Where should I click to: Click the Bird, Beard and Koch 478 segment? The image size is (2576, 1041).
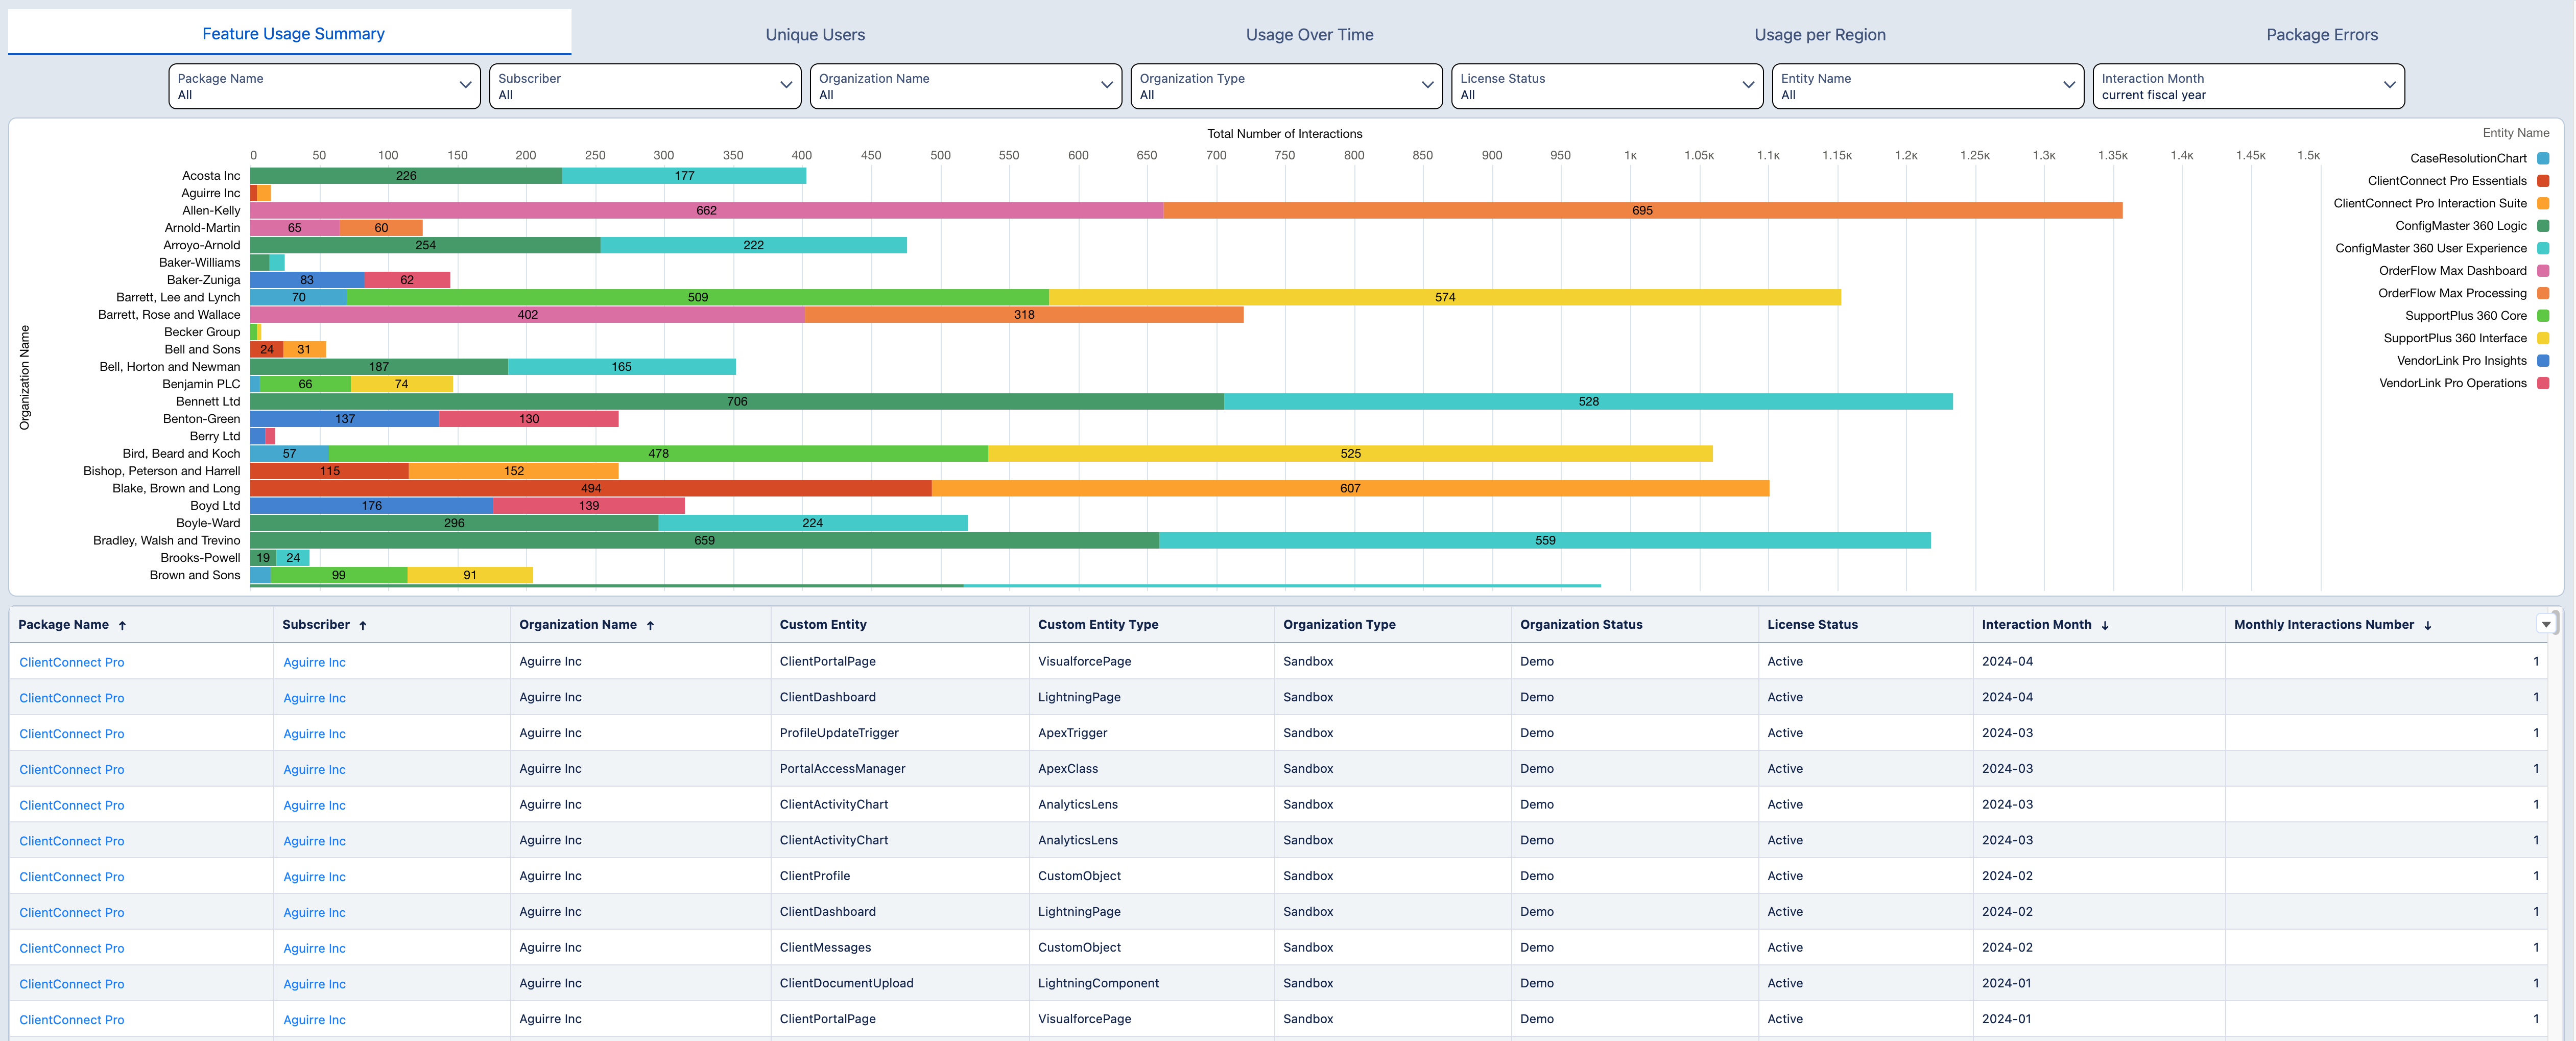658,453
